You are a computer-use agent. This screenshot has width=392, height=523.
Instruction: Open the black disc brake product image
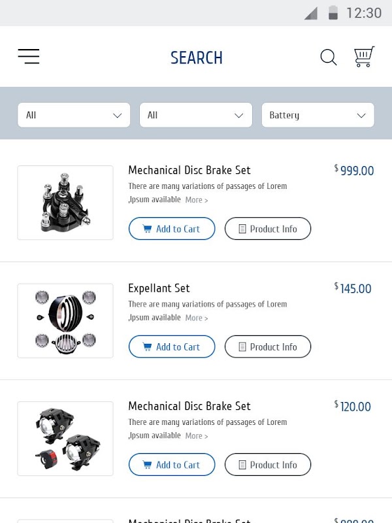[x=65, y=203]
